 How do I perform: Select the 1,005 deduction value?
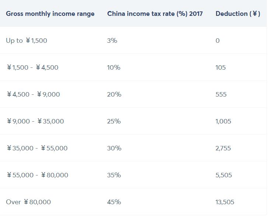pos(223,121)
